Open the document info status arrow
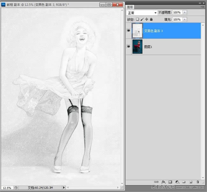This screenshot has height=192, width=207. 64,188
